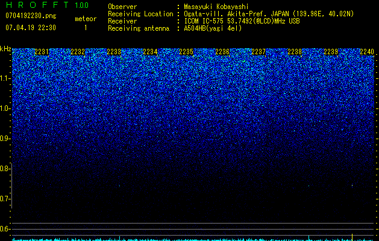Click the kHz axis unit label
Image resolution: width=379 pixels, height=241 pixels.
(x=5, y=49)
